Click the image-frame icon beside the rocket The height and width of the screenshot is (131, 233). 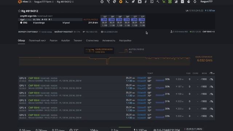click(x=139, y=1)
